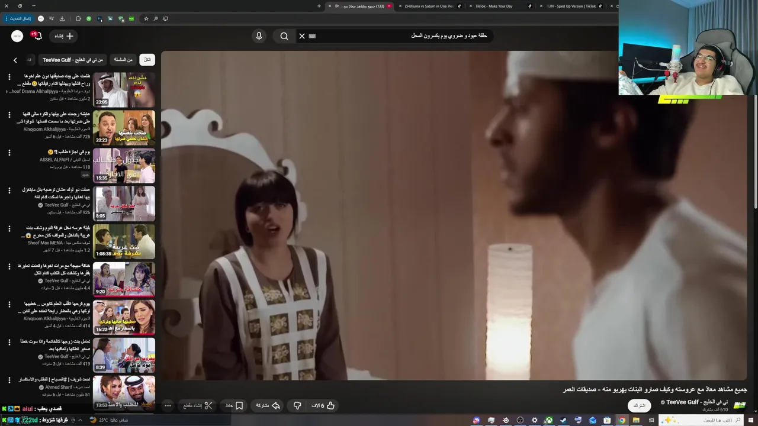Image resolution: width=758 pixels, height=426 pixels.
Task: Open options menu for the 23:05 video
Action: click(x=9, y=77)
